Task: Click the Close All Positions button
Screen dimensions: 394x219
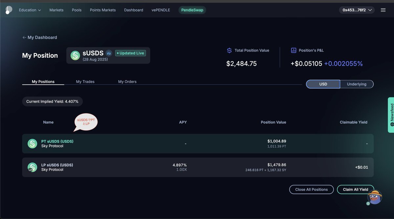Action: click(x=311, y=189)
